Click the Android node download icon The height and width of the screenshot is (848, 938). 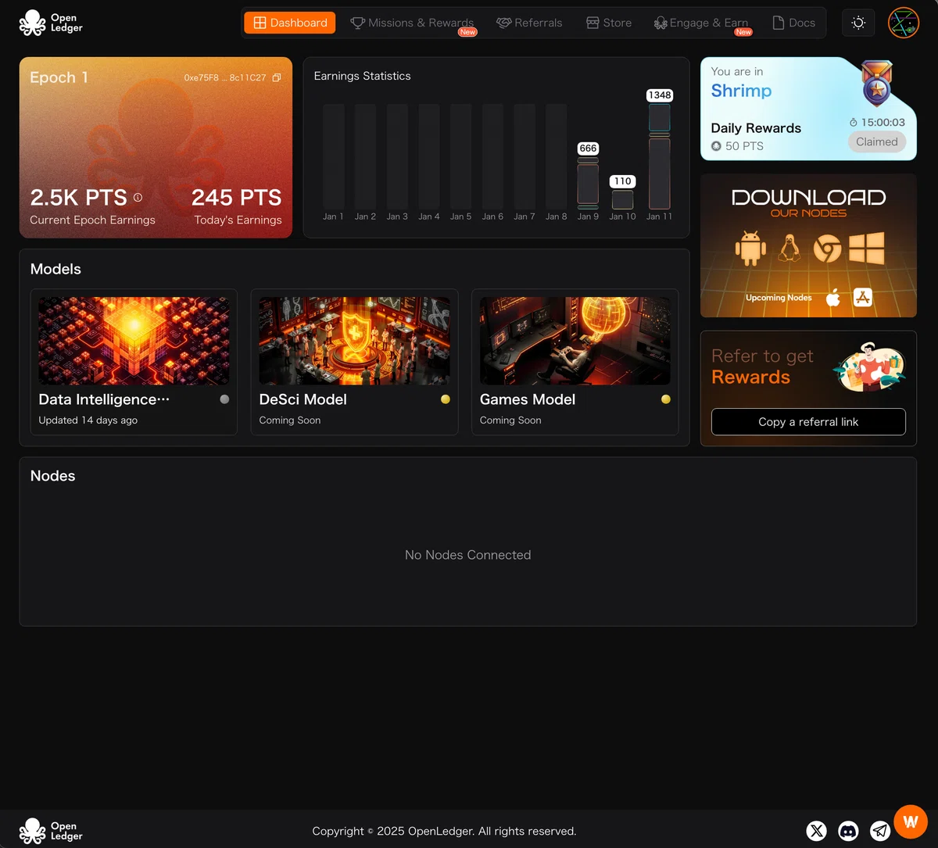pyautogui.click(x=750, y=249)
